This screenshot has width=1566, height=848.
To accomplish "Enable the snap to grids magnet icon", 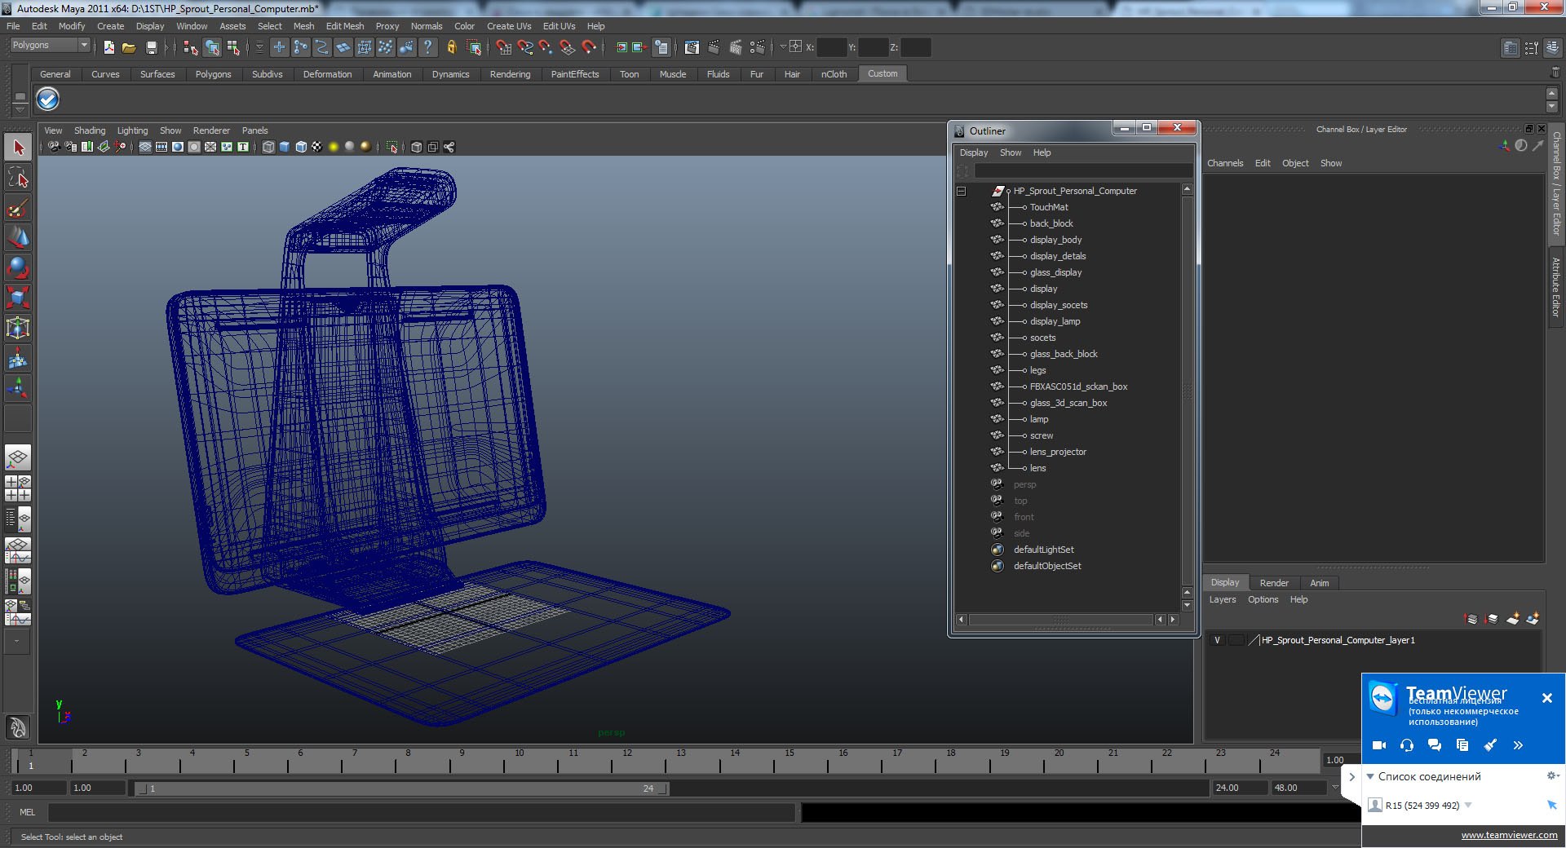I will click(503, 48).
